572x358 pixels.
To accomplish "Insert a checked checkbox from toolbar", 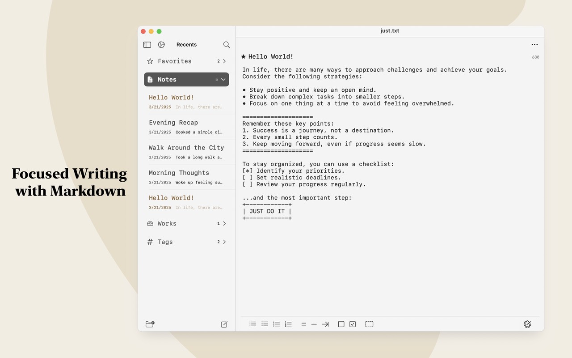I will pyautogui.click(x=353, y=324).
